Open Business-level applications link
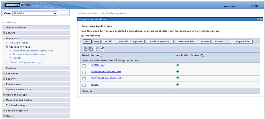Image resolution: width=265 pixels, height=120 pixels. pos(29,54)
